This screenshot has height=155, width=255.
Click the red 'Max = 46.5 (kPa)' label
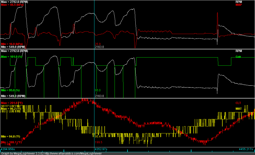pyautogui.click(x=12, y=5)
